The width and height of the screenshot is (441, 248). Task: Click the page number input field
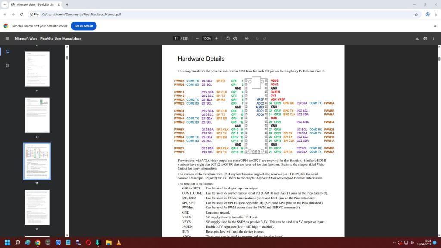[176, 38]
